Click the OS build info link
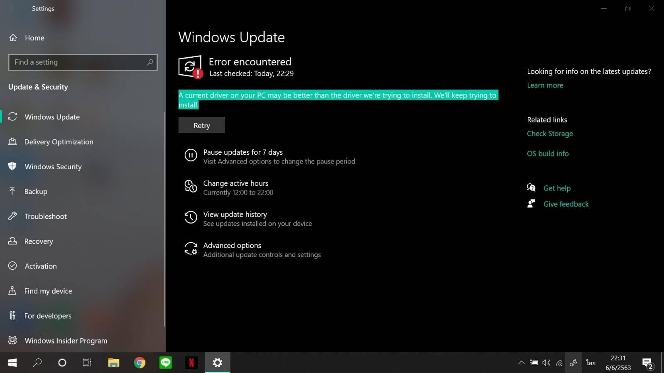 click(x=548, y=154)
